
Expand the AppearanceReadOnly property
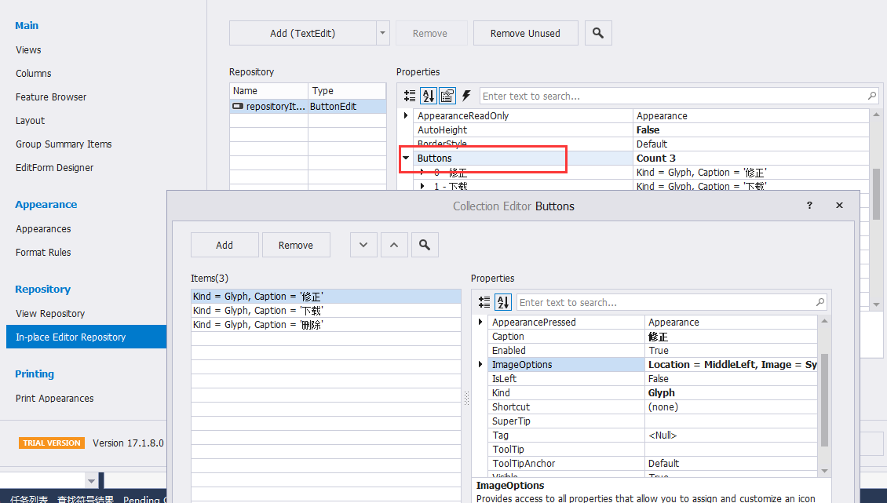406,115
